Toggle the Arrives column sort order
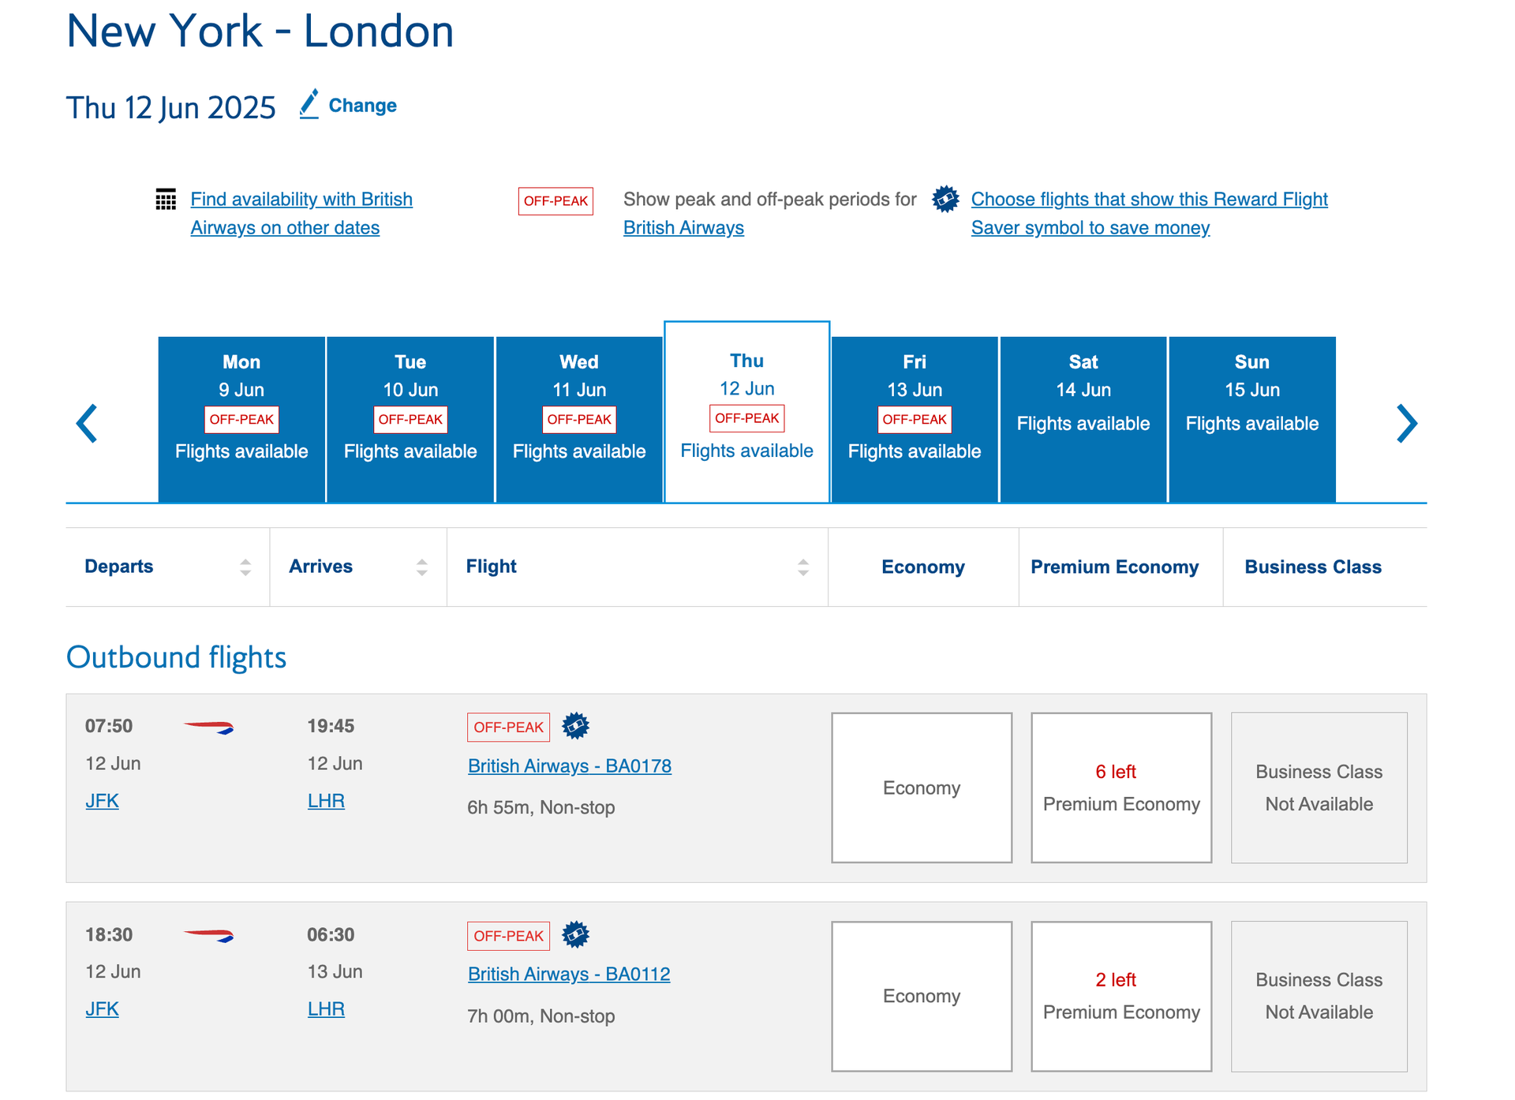Image resolution: width=1515 pixels, height=1100 pixels. pos(422,567)
